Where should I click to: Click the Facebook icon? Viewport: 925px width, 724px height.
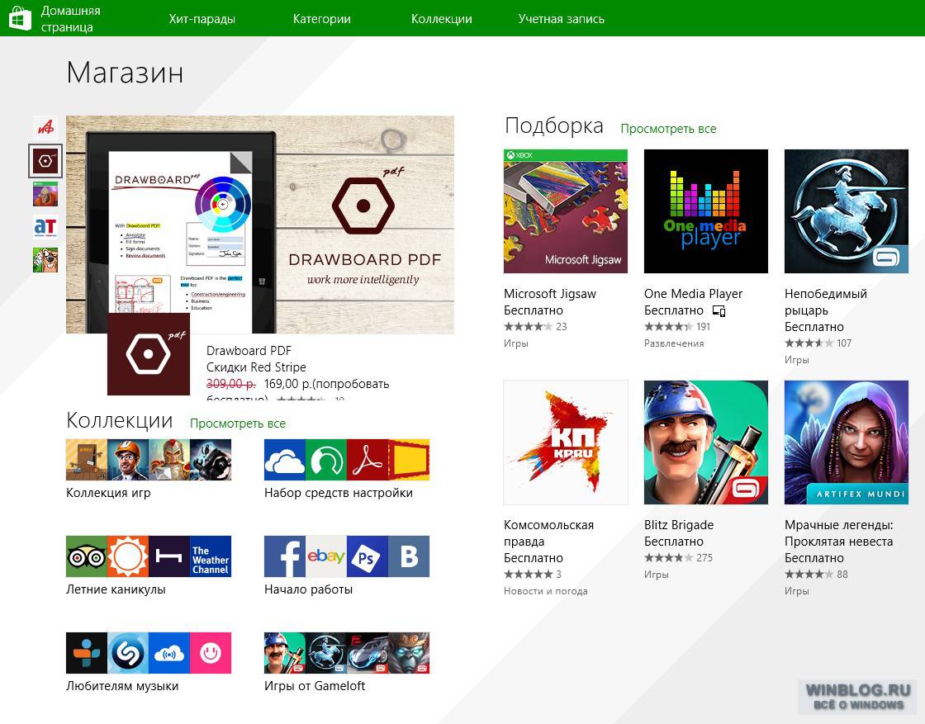[285, 556]
